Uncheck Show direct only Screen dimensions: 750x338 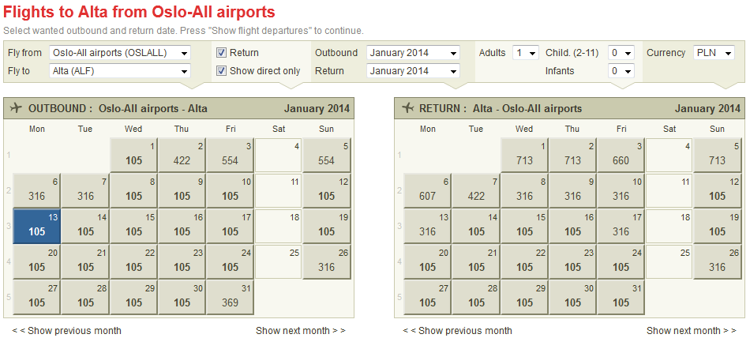coord(222,71)
